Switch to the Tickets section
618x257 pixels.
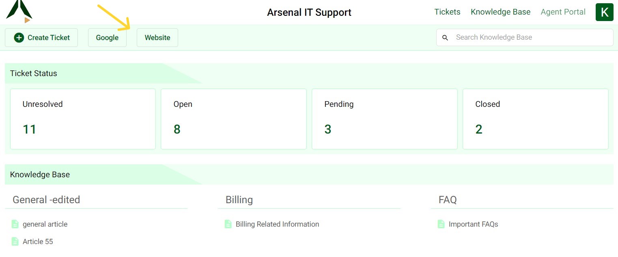tap(447, 12)
